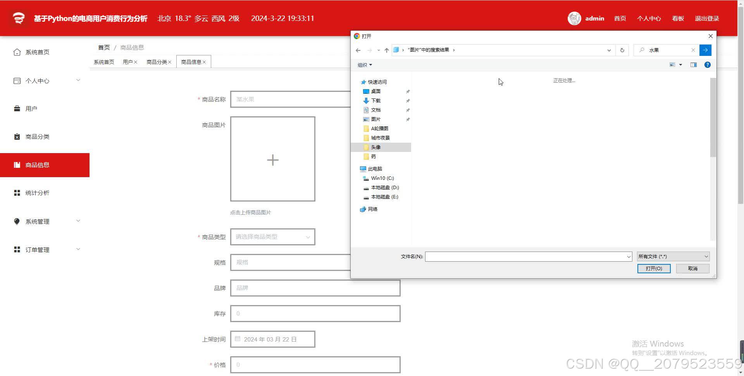
Task: Open the 文件名 combo box dropdown
Action: [x=629, y=257]
